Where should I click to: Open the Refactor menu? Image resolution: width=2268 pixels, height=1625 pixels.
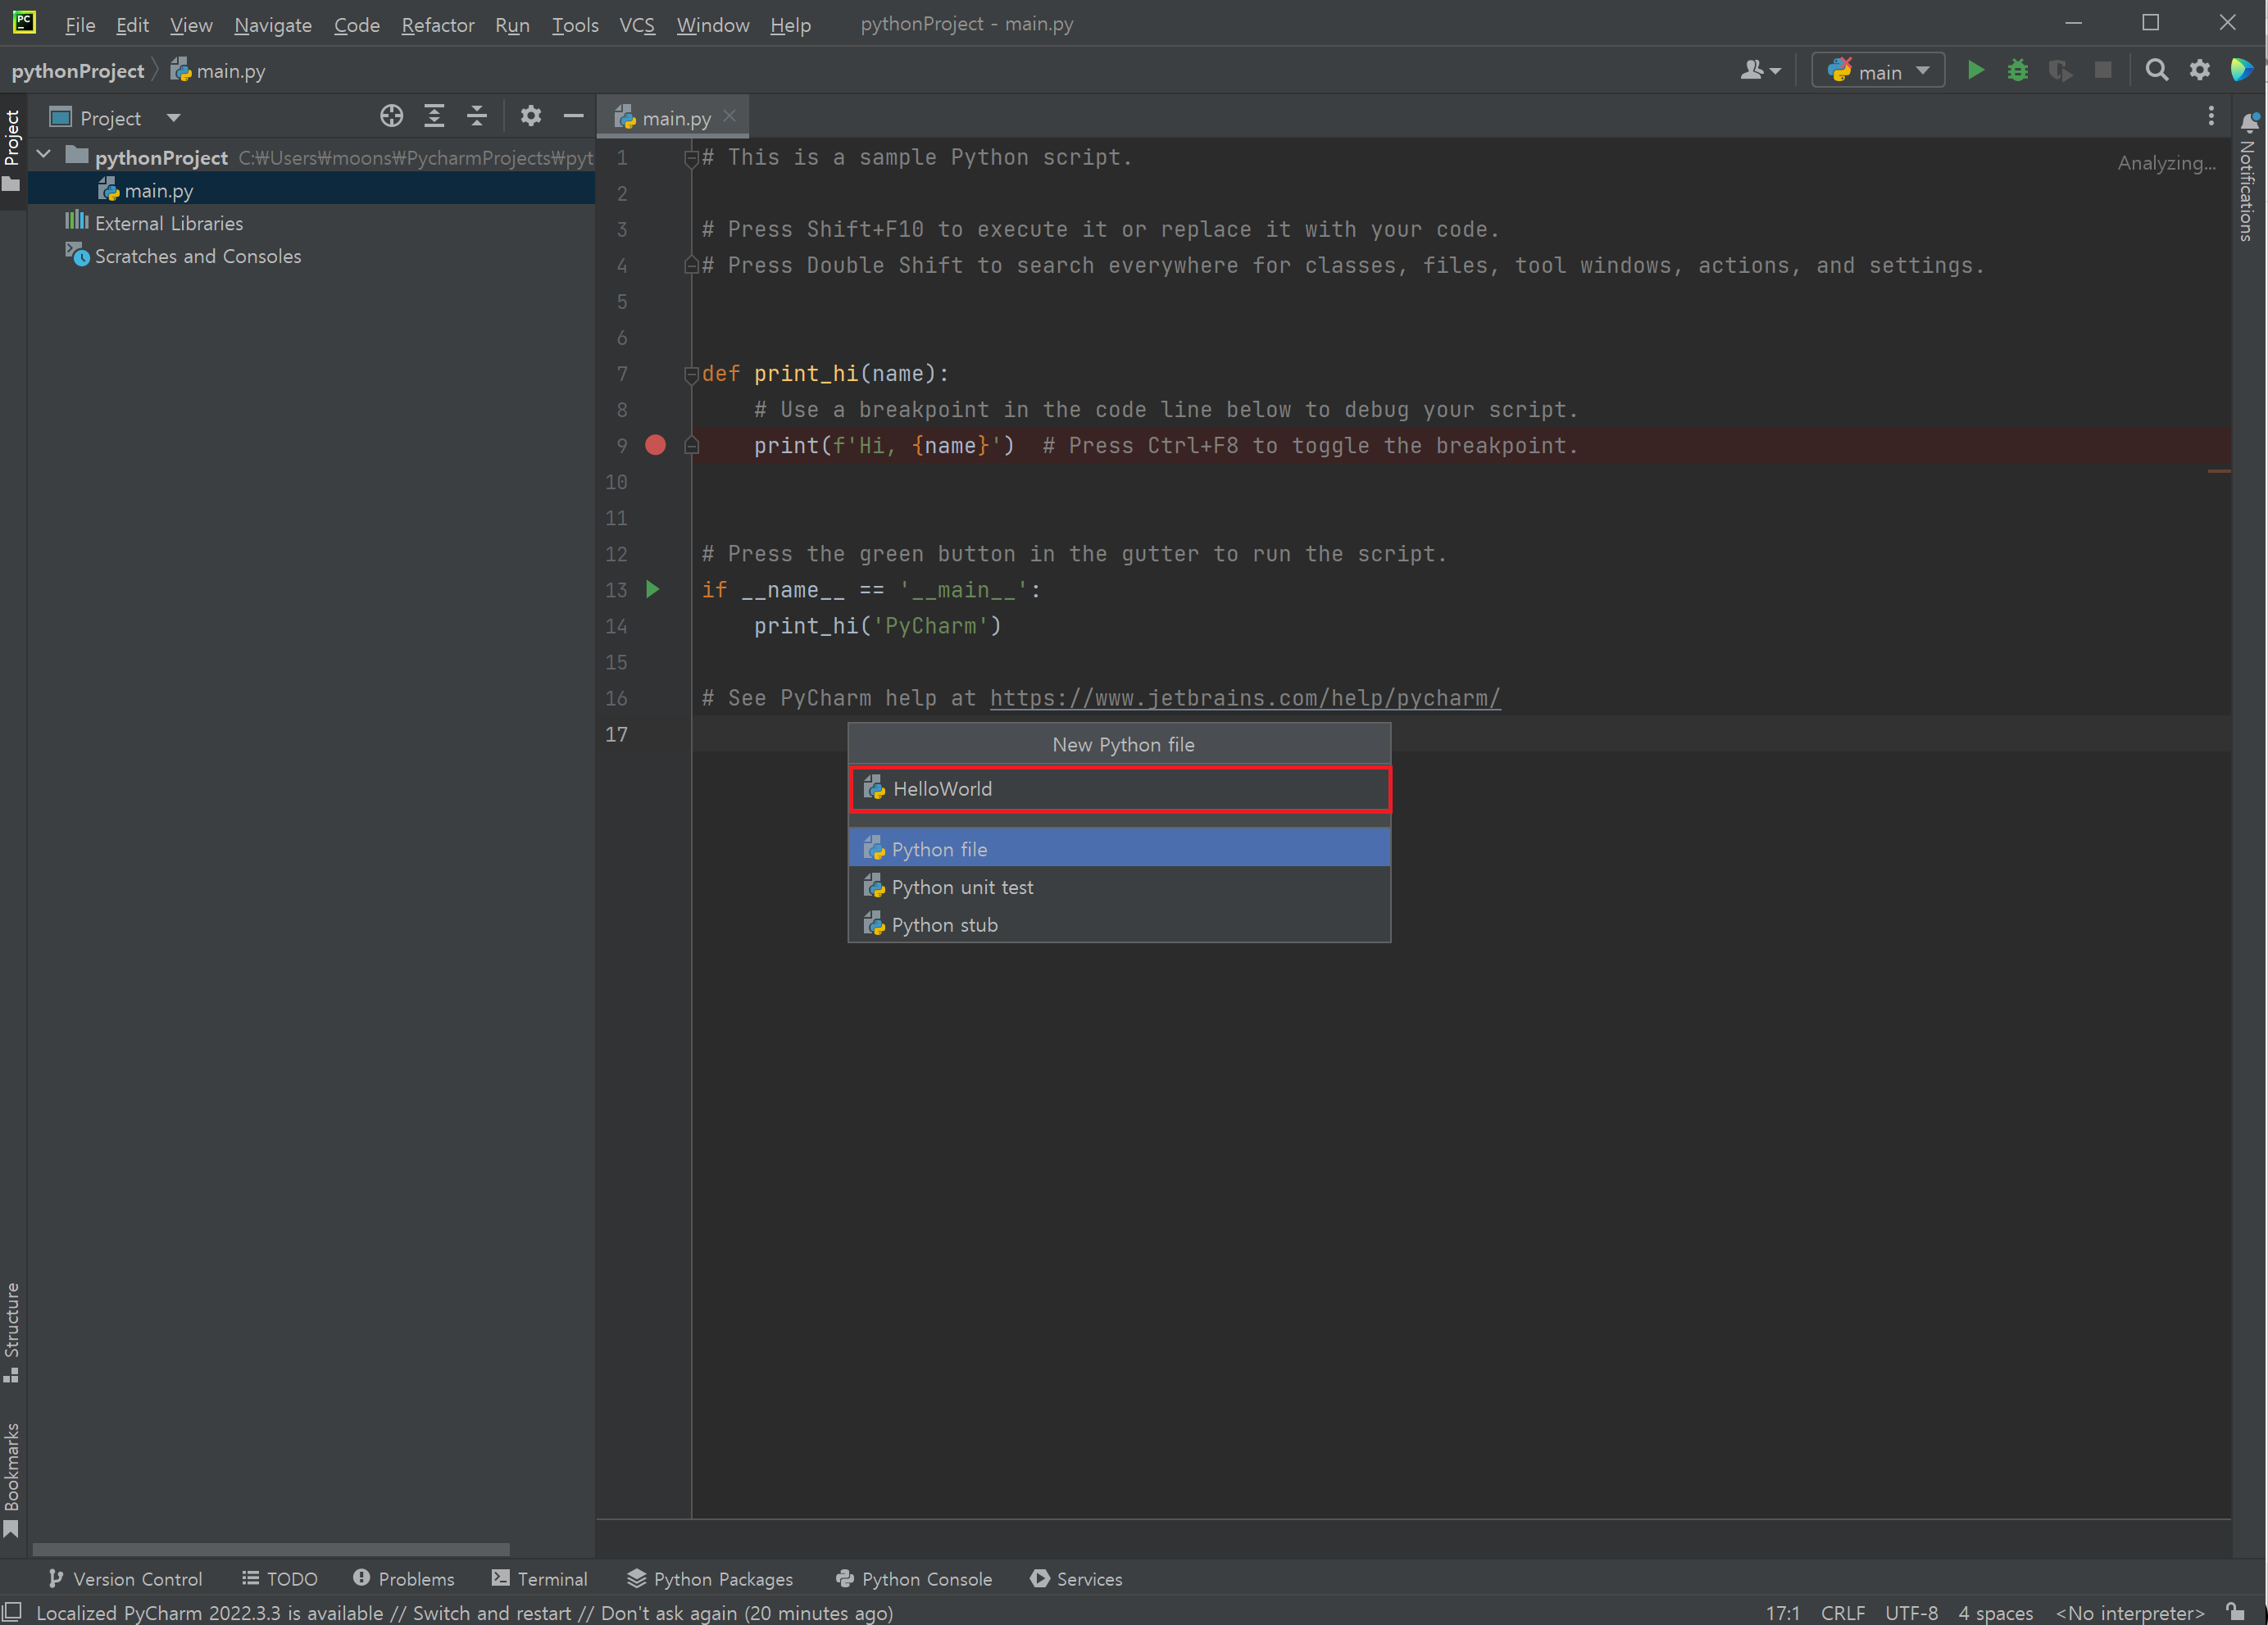pyautogui.click(x=437, y=25)
